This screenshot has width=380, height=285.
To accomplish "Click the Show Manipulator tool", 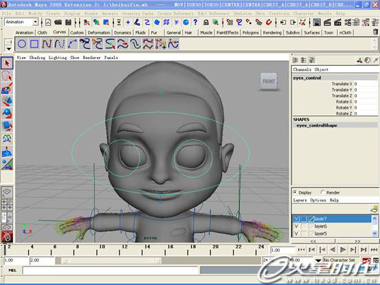I will point(7,164).
